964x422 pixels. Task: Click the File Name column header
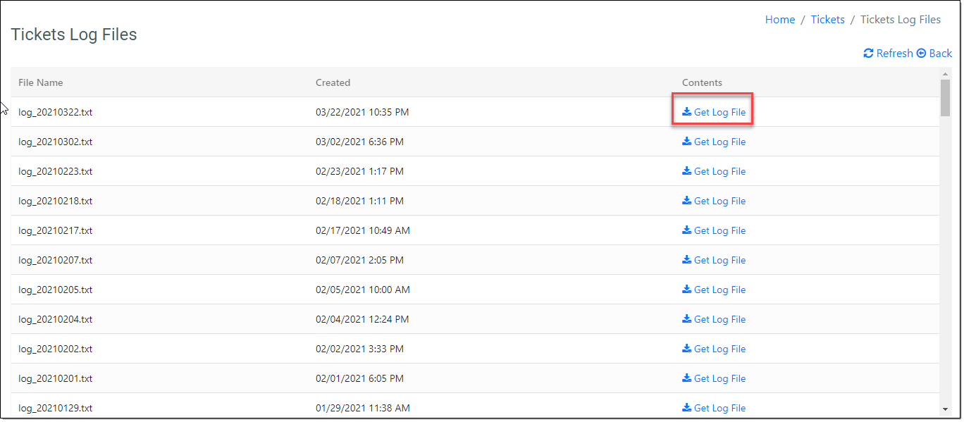pyautogui.click(x=41, y=82)
